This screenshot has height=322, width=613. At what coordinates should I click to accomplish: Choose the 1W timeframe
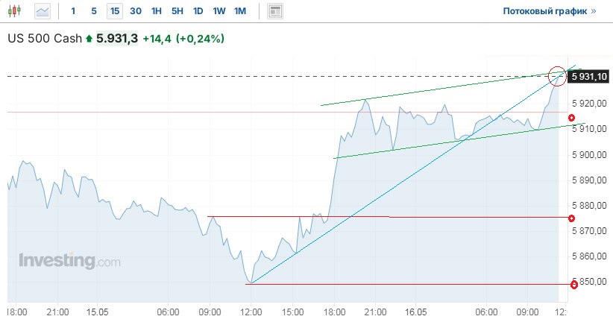(x=219, y=11)
